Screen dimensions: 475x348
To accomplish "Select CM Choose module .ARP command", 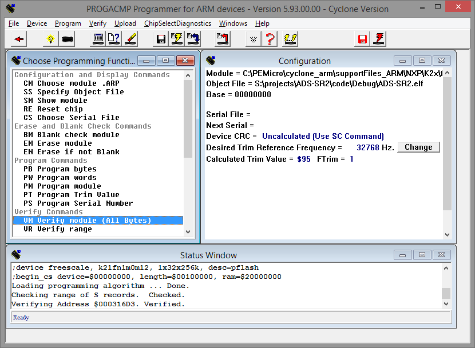I will pos(98,83).
